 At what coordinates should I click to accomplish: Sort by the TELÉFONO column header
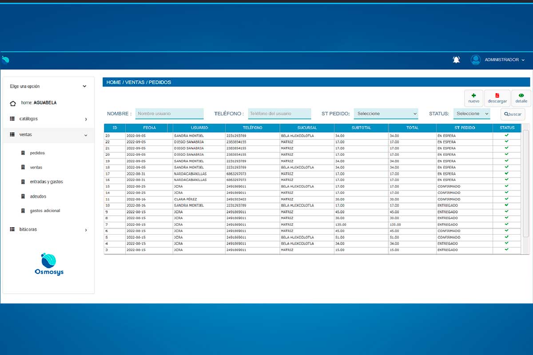(x=252, y=128)
